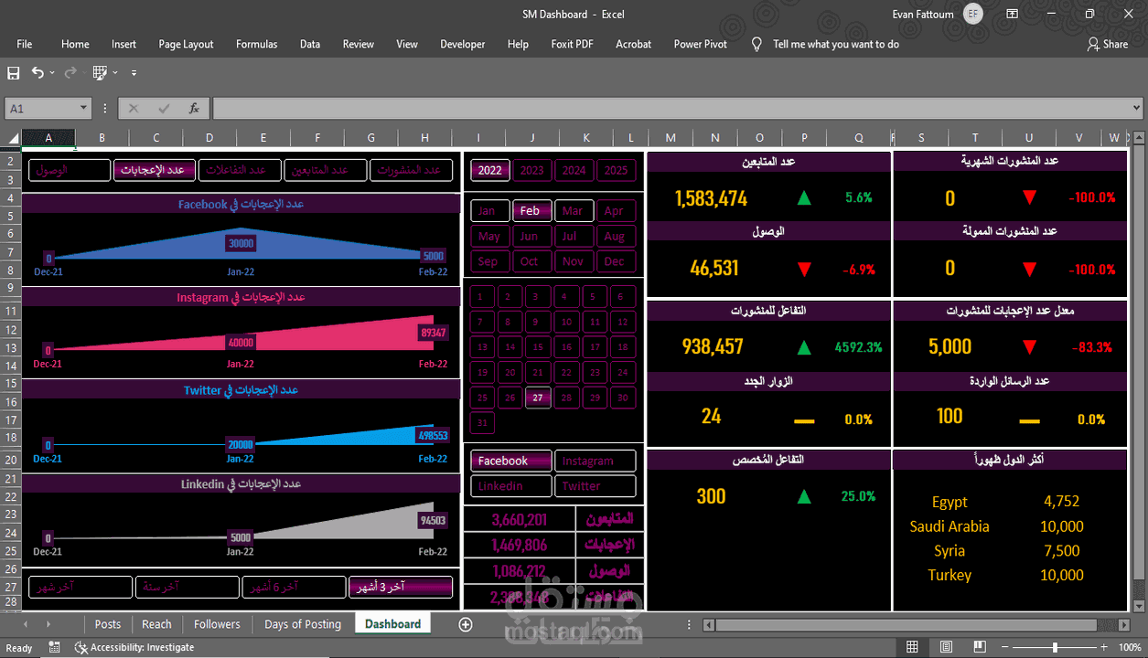Image resolution: width=1148 pixels, height=658 pixels.
Task: Select day 27 in the day slicer
Action: (x=538, y=398)
